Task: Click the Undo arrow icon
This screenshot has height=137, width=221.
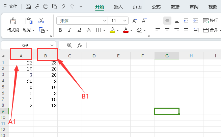Action: 63,6
